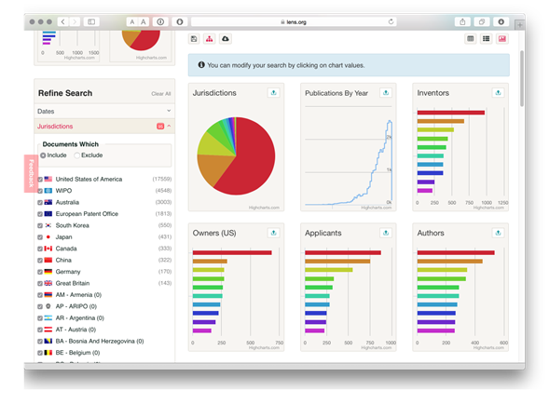Reload the lens.org page
Screen dimensions: 549x404
[391, 21]
